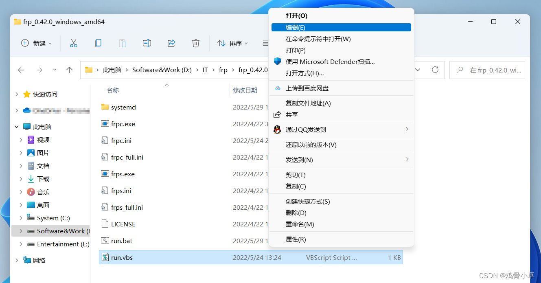The width and height of the screenshot is (541, 283).
Task: Choose 共享 in context menu
Action: (x=341, y=114)
